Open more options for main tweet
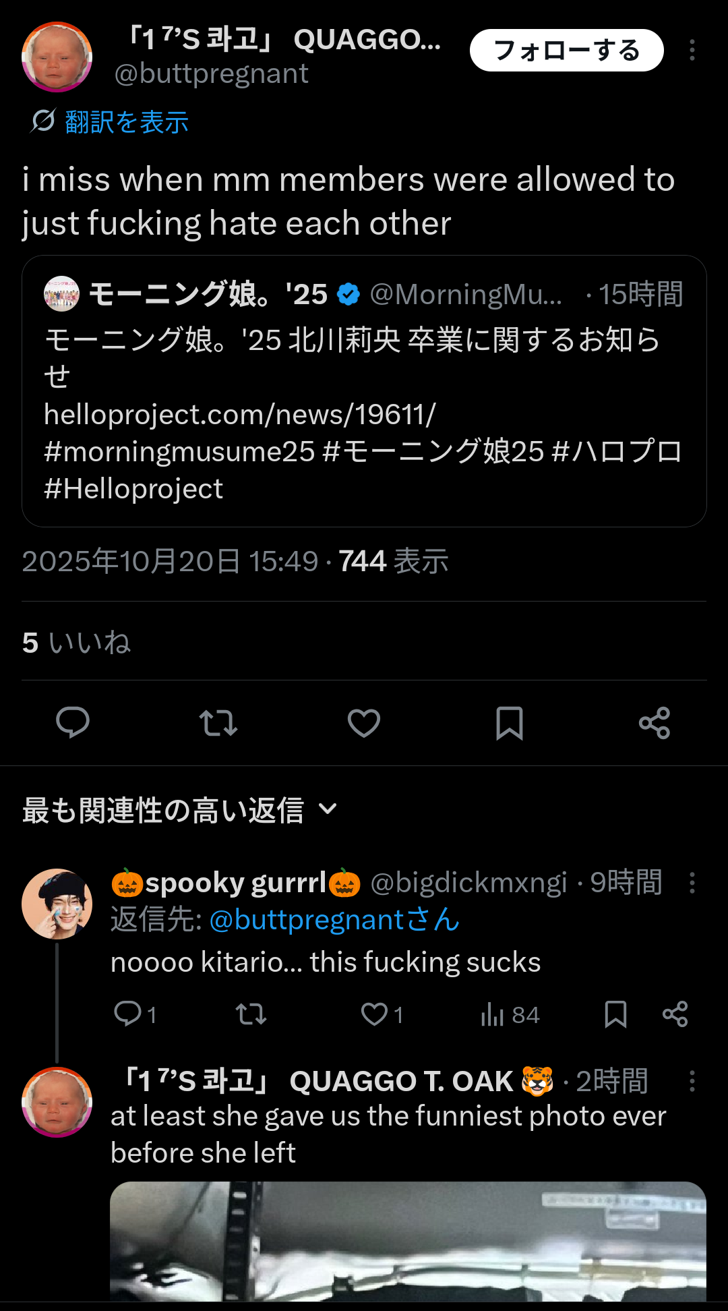The image size is (728, 1311). click(x=692, y=51)
